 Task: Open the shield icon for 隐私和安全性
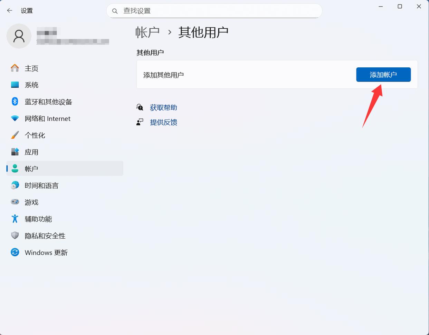point(15,236)
